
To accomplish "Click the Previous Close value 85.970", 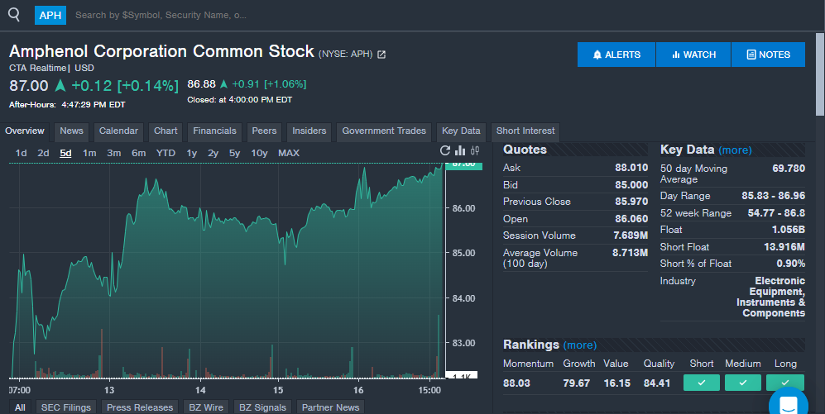I will point(631,202).
